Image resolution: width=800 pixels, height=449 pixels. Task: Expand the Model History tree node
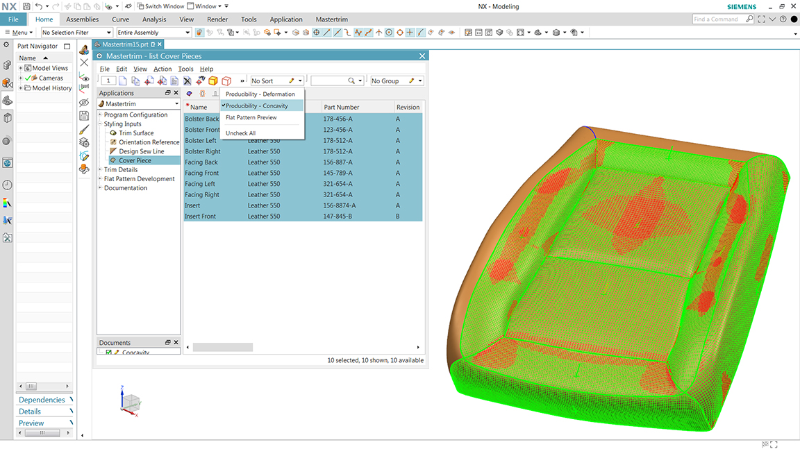click(x=21, y=88)
